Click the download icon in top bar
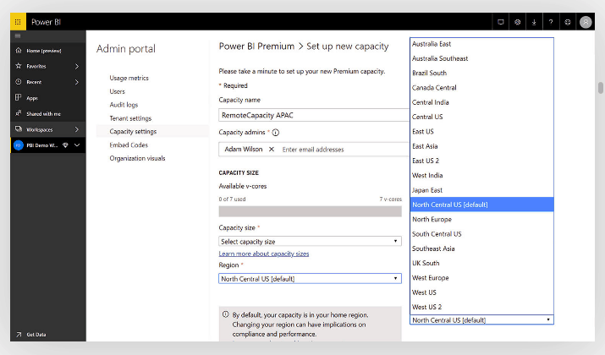605x355 pixels. [x=534, y=22]
